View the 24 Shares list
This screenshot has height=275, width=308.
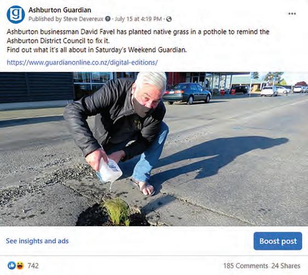tap(286, 266)
